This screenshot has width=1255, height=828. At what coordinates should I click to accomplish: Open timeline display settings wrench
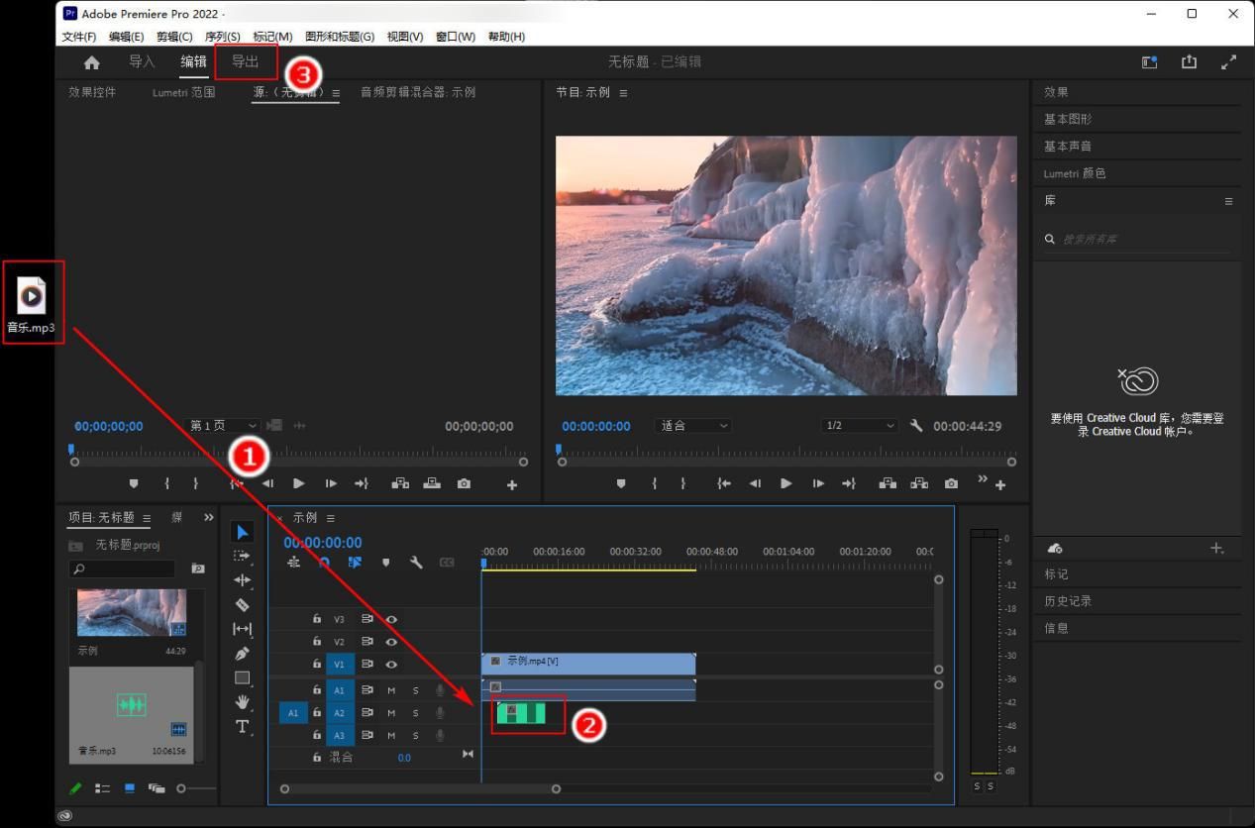pos(416,563)
